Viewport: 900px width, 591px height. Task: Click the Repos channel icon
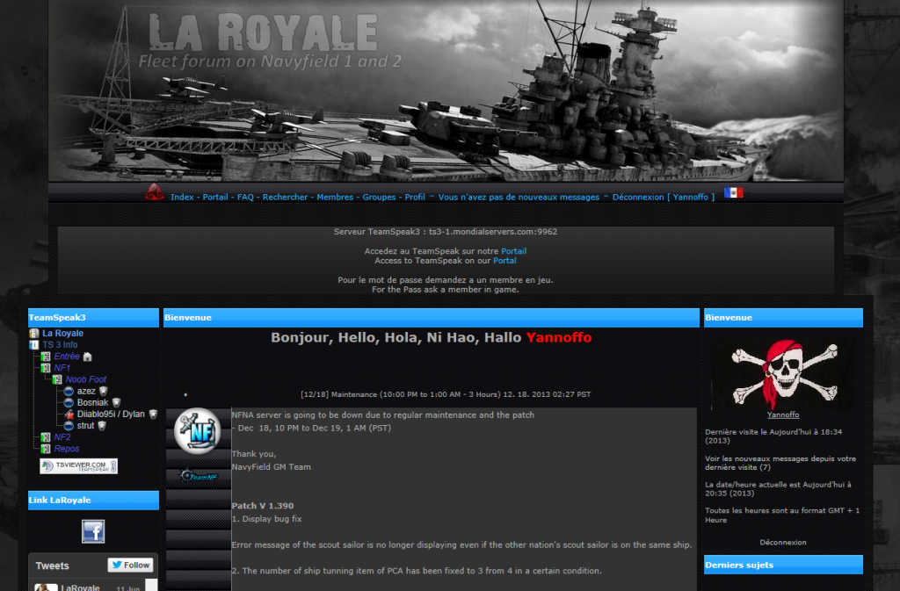coord(46,448)
